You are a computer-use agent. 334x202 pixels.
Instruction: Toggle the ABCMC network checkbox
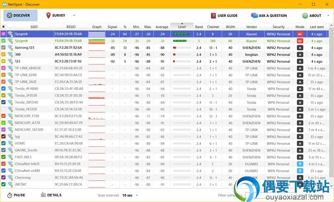pyautogui.click(x=3, y=184)
